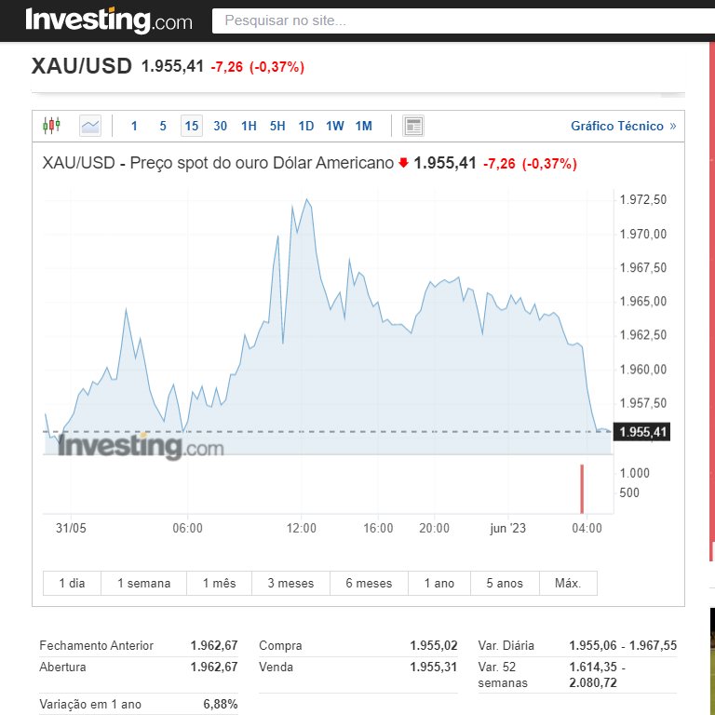
Task: Click the chart title XAU/USD - Preço spot
Action: click(218, 163)
